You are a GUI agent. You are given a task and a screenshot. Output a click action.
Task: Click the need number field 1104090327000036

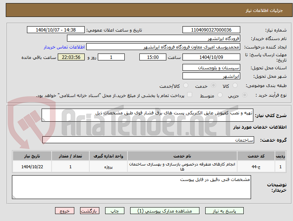211,30
